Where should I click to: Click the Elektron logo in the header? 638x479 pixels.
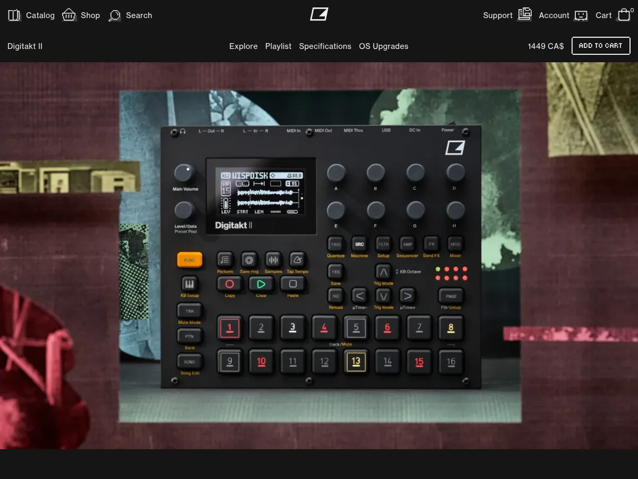pyautogui.click(x=318, y=15)
